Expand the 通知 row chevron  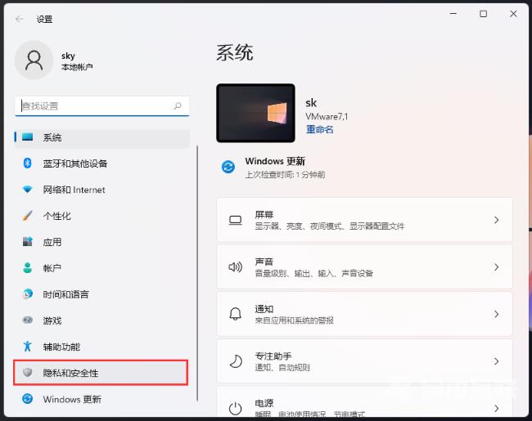point(496,314)
